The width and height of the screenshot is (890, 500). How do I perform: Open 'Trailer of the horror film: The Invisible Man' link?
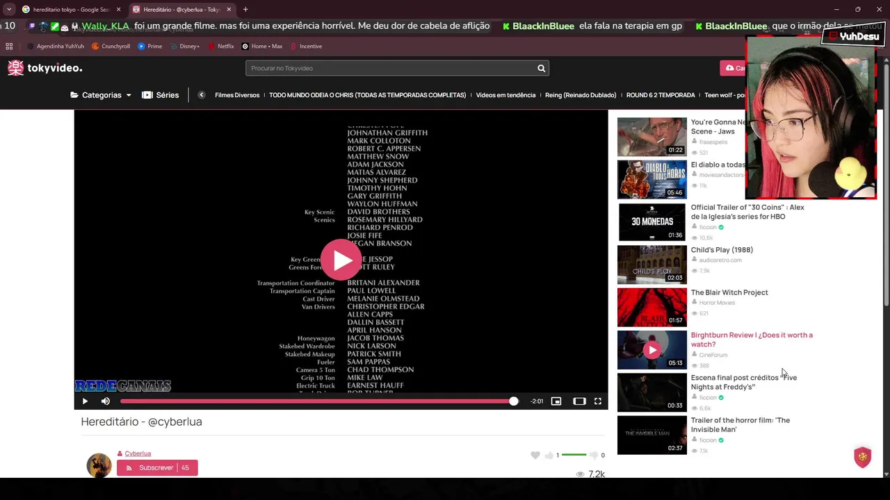740,424
